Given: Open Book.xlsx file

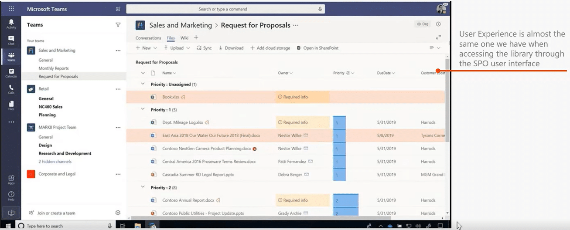Looking at the screenshot, I should (x=171, y=97).
